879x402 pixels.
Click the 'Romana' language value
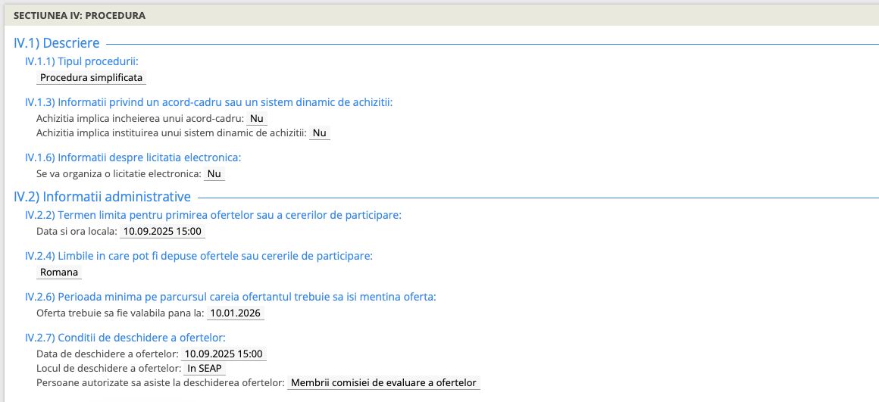tap(59, 273)
